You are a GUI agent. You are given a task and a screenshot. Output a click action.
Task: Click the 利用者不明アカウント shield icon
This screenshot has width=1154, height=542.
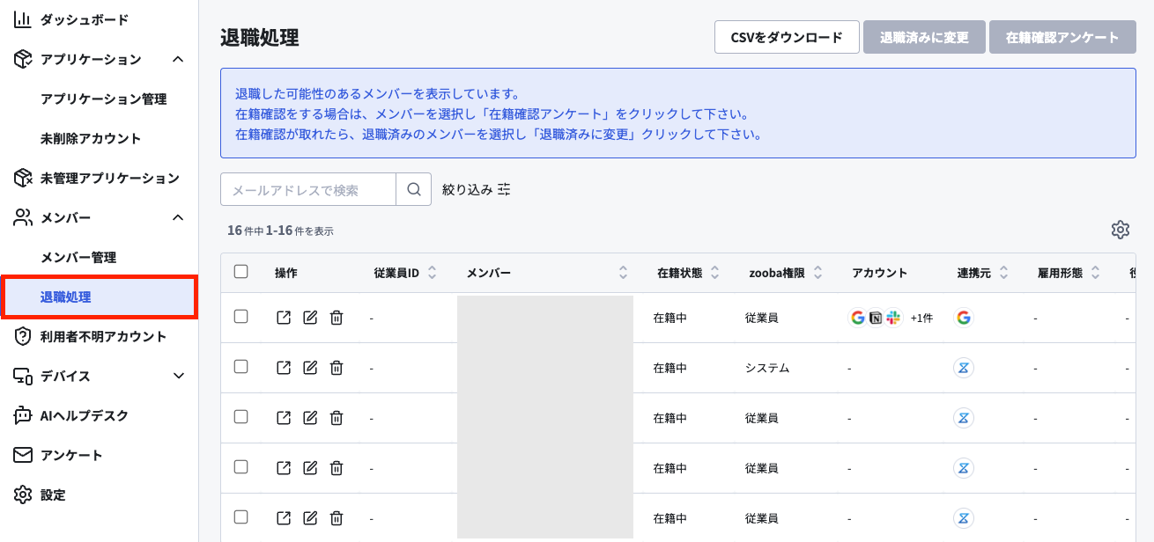coord(23,336)
